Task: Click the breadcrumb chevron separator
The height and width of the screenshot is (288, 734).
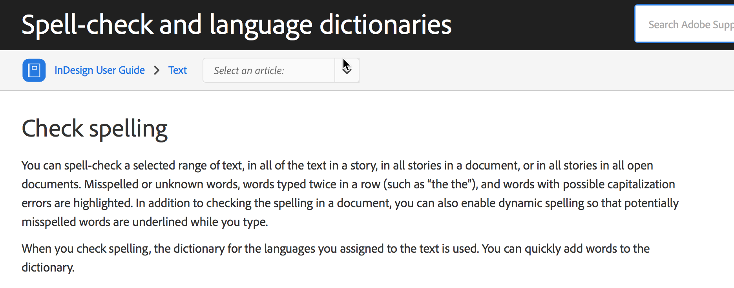Action: pos(157,70)
